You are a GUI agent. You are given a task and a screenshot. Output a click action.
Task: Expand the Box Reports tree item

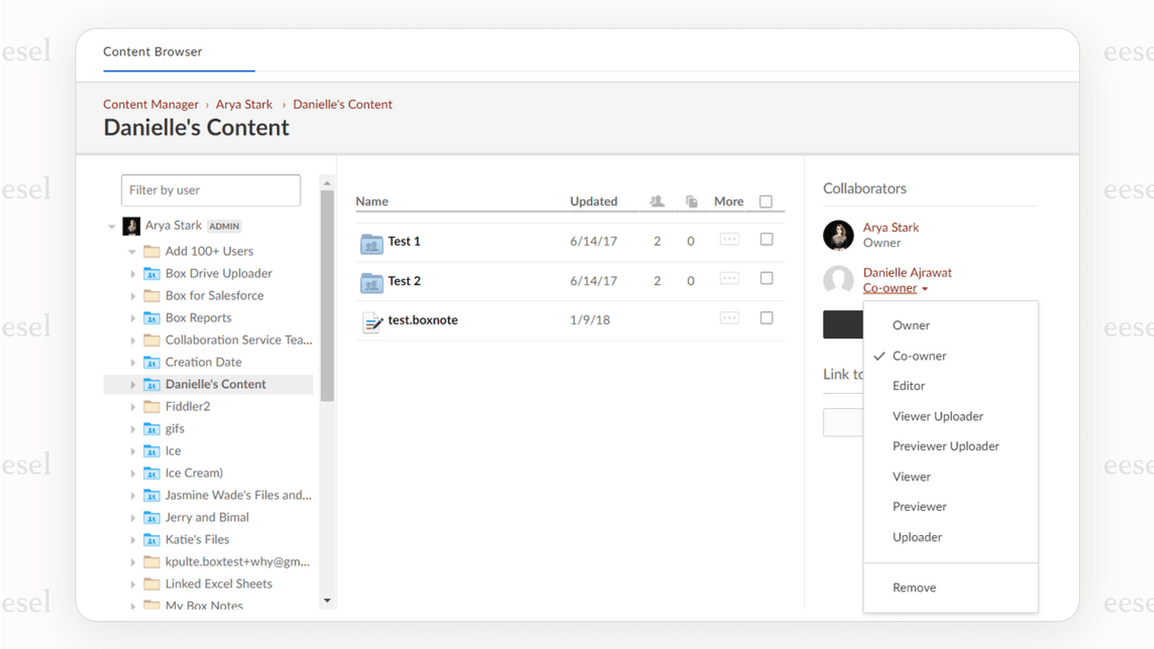(133, 317)
